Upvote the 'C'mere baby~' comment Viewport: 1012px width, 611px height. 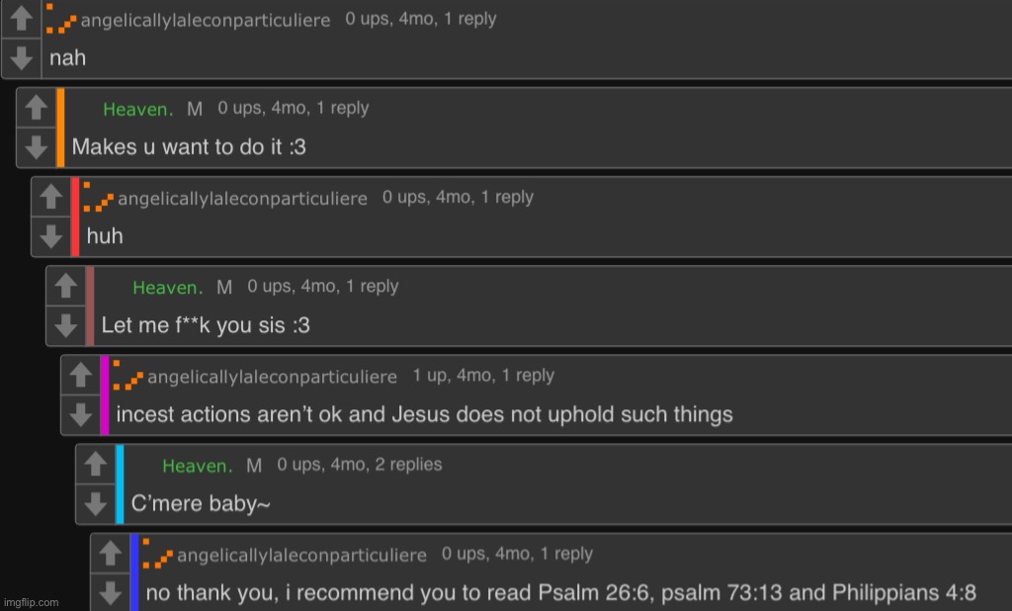(x=96, y=464)
